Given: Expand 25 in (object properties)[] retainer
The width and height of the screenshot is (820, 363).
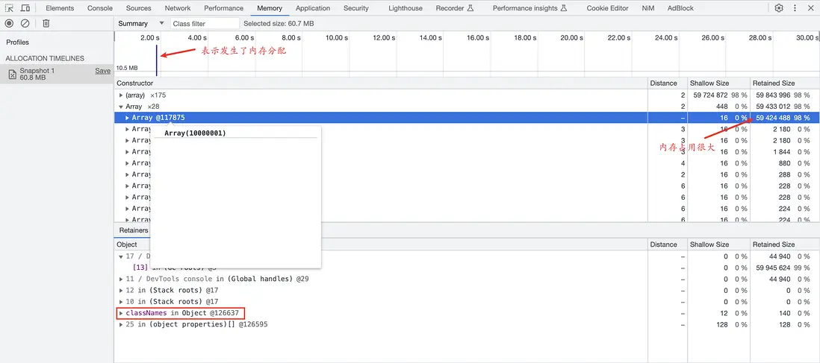Looking at the screenshot, I should click(121, 324).
